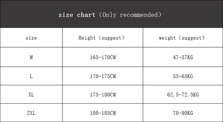Screen dimensions: 223x122
Task: Click the M size cell
Action: (31, 57)
